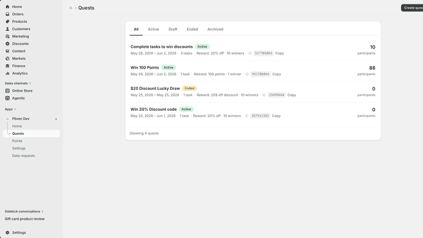Click the Content icon
The height and width of the screenshot is (238, 423).
click(x=7, y=51)
